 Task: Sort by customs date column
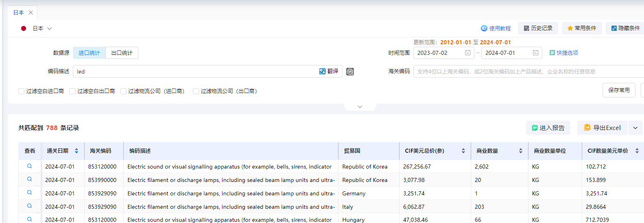click(x=76, y=151)
